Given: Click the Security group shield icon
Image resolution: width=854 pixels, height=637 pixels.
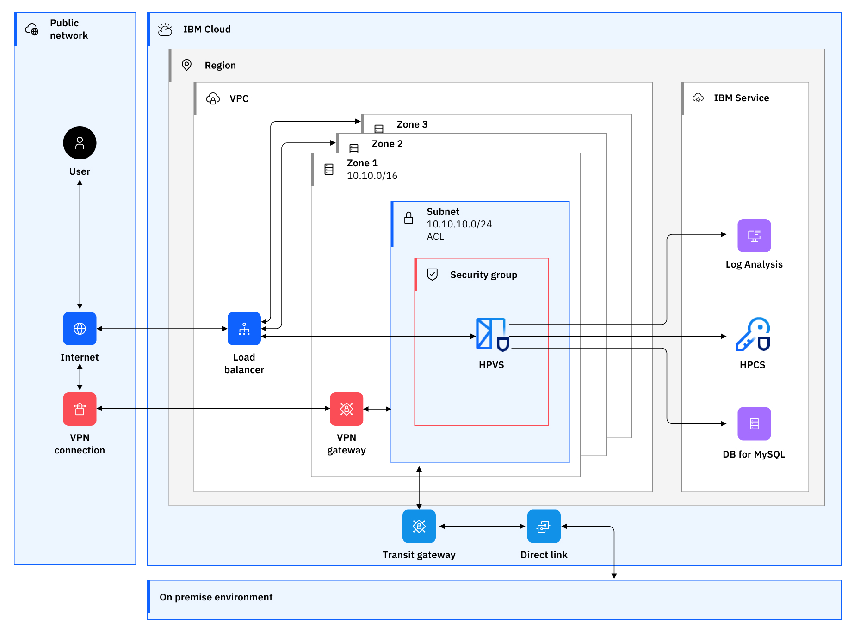Looking at the screenshot, I should (432, 275).
